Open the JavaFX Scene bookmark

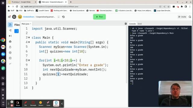pos(42,11)
